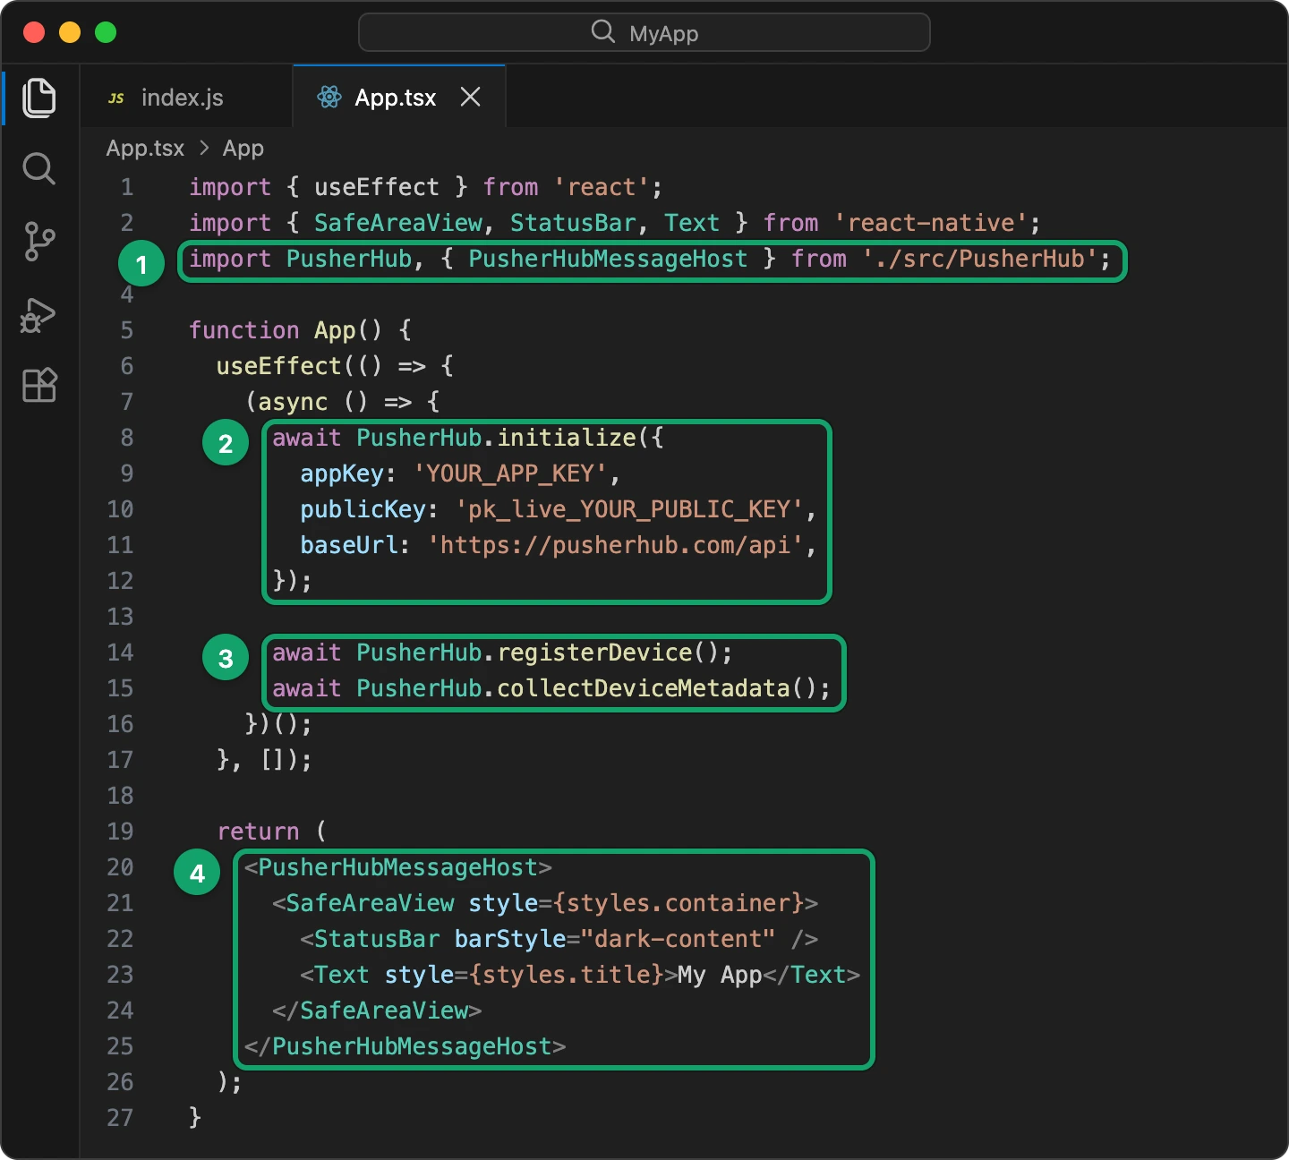
Task: Click 'initialize' method name on line 8
Action: pyautogui.click(x=567, y=438)
